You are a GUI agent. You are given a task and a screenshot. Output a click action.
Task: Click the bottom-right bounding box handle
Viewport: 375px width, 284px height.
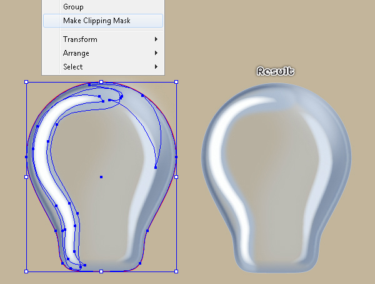(176, 271)
